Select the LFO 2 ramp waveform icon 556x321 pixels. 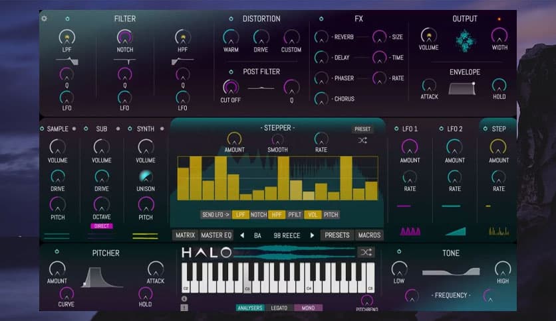456,231
